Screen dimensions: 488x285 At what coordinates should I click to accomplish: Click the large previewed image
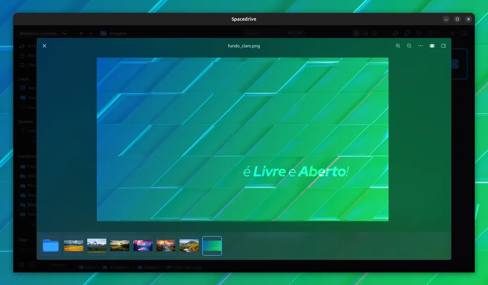(243, 139)
